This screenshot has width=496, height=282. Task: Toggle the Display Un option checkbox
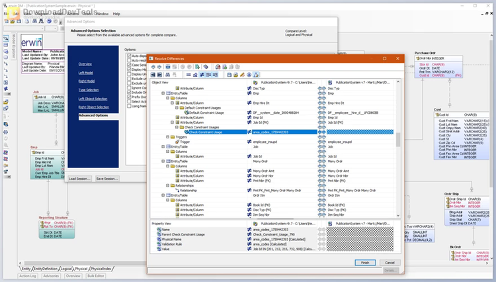click(x=129, y=74)
